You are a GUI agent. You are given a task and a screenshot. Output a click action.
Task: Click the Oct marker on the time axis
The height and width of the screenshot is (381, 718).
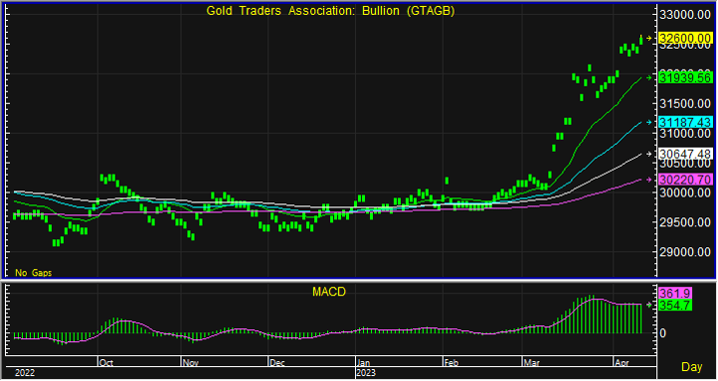(x=106, y=363)
